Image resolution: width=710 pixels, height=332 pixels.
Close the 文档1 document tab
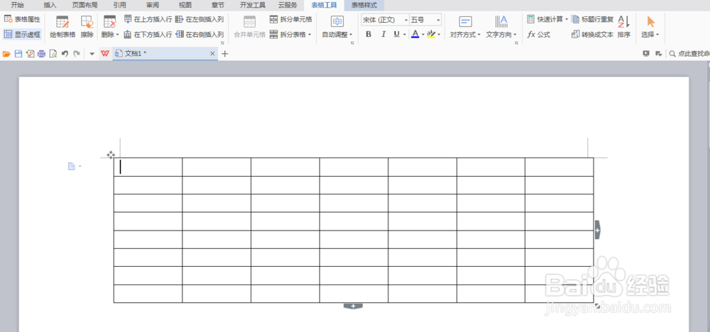212,53
